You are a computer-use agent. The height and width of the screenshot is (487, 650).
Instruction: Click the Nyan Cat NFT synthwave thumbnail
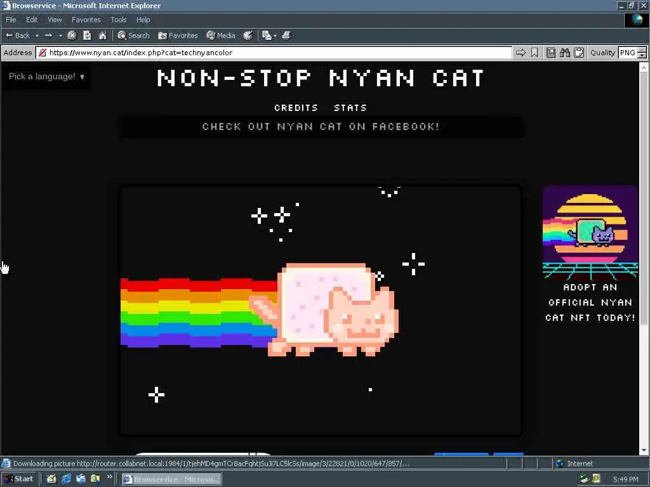(x=590, y=233)
